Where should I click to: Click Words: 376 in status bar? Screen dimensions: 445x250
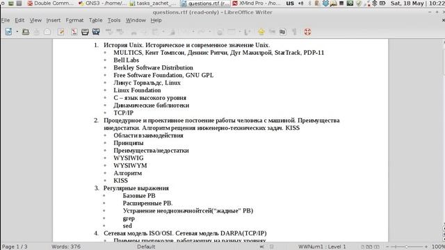pos(66,247)
